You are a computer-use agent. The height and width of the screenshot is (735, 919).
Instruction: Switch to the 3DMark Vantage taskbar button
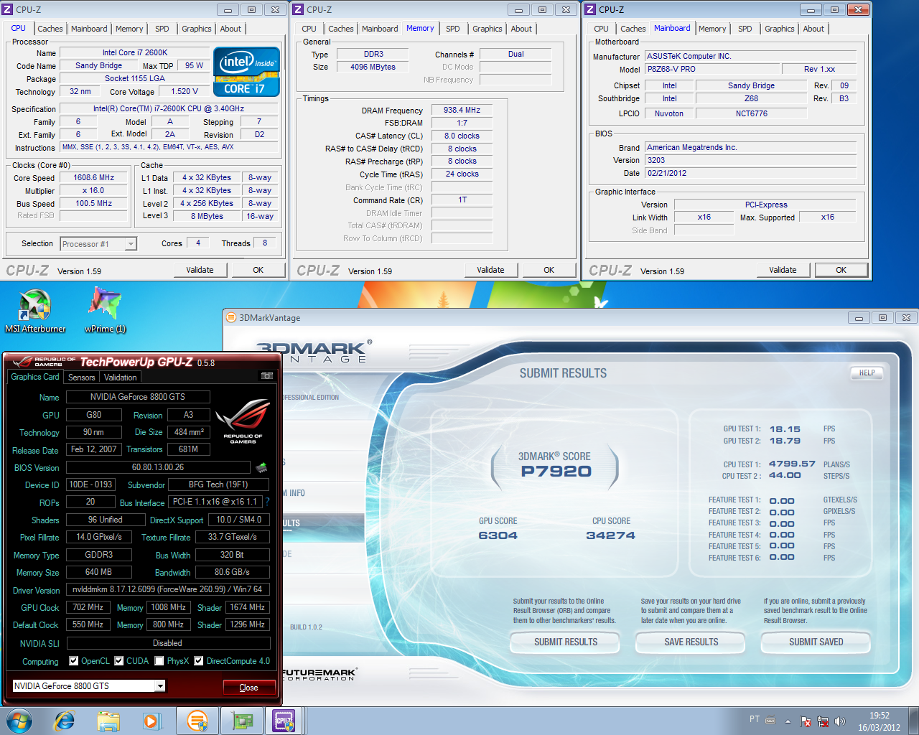pos(197,721)
